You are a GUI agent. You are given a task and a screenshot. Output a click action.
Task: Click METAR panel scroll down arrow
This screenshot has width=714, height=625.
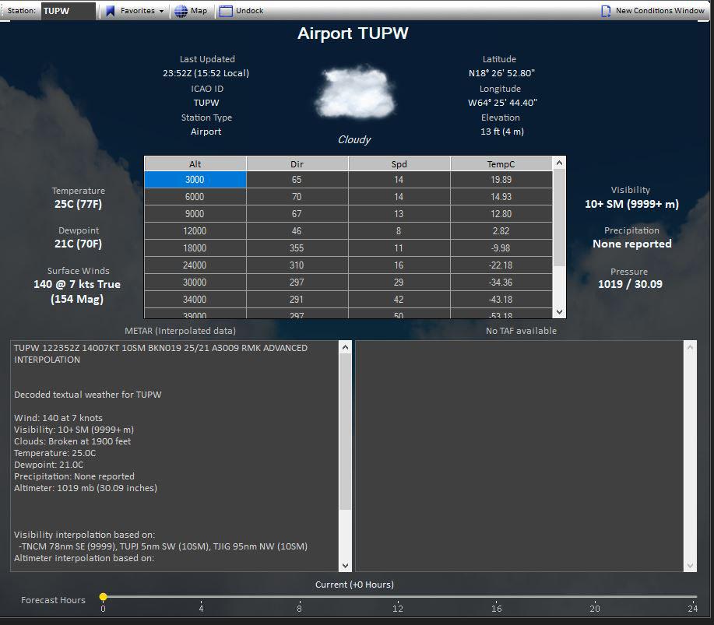345,565
